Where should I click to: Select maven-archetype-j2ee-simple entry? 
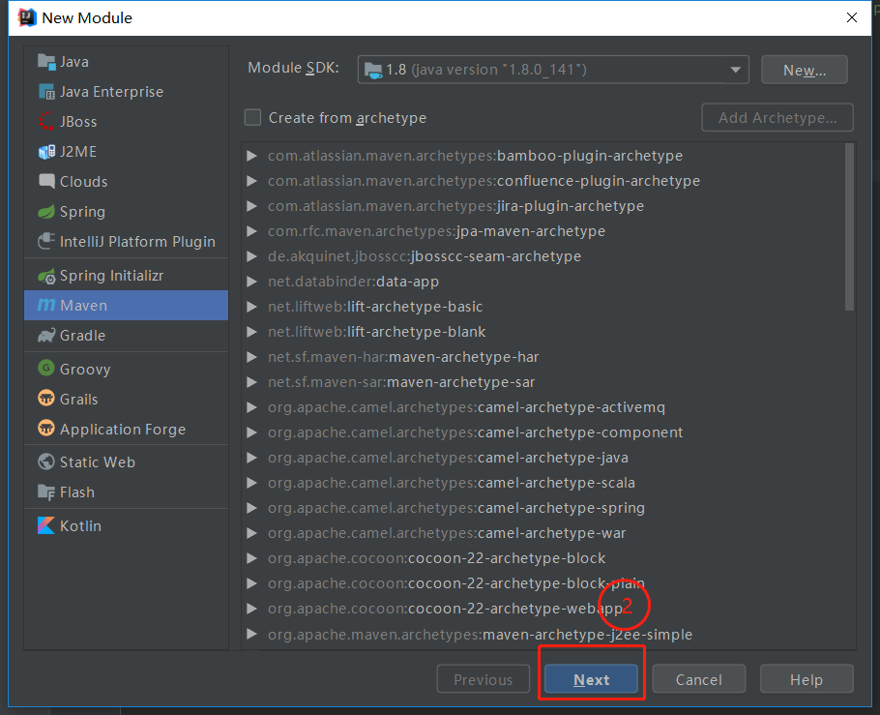tap(480, 634)
